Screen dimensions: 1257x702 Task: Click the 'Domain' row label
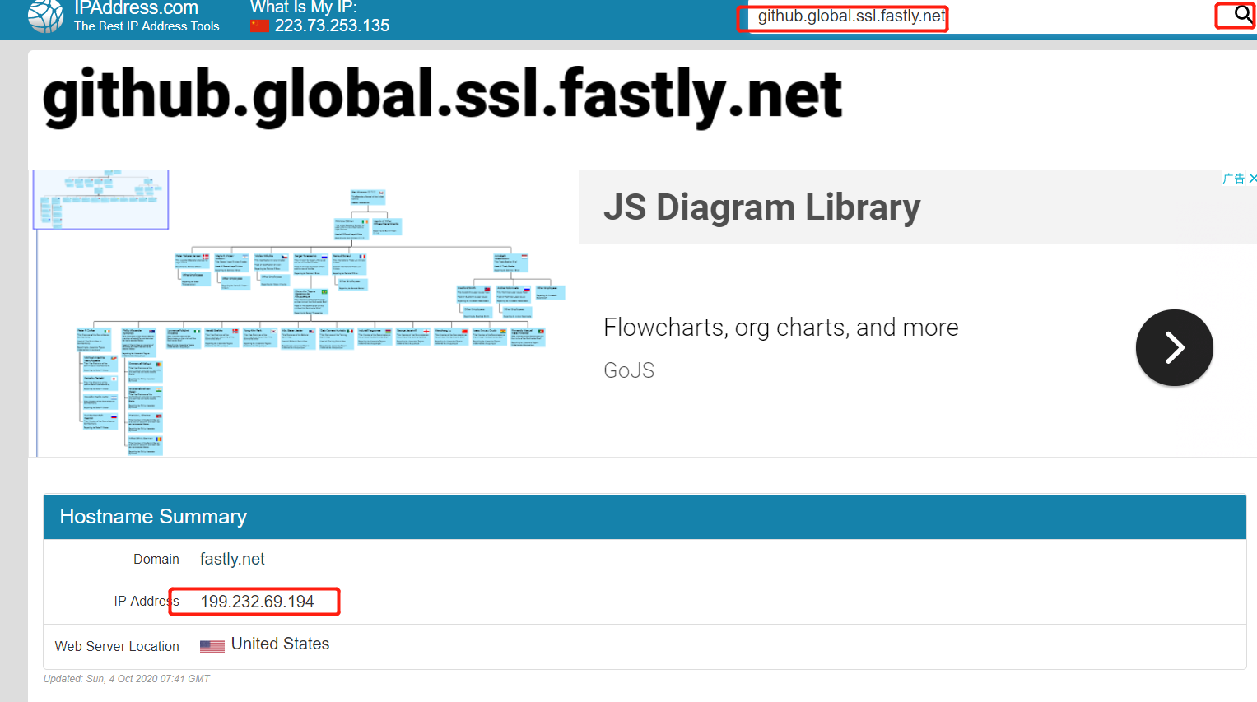[156, 559]
